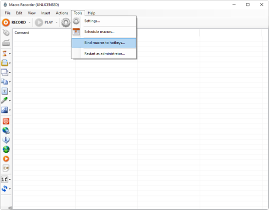Insert a keyboard action from the sidebar

tap(6, 42)
